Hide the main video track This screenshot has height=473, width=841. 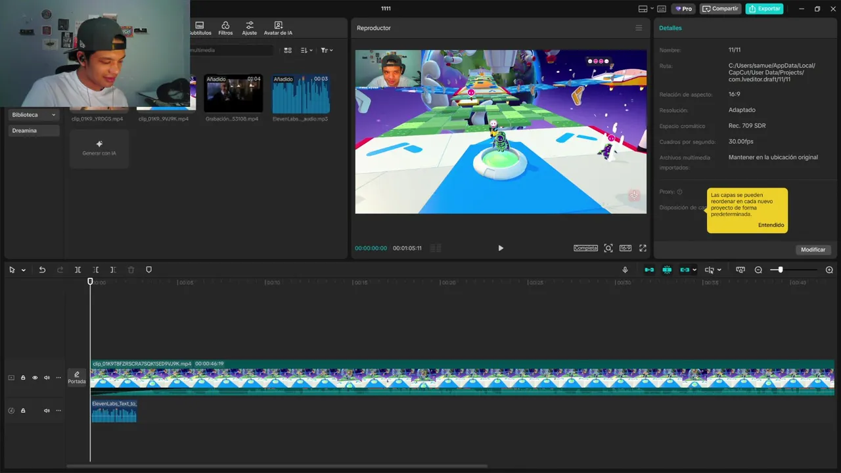pos(35,378)
